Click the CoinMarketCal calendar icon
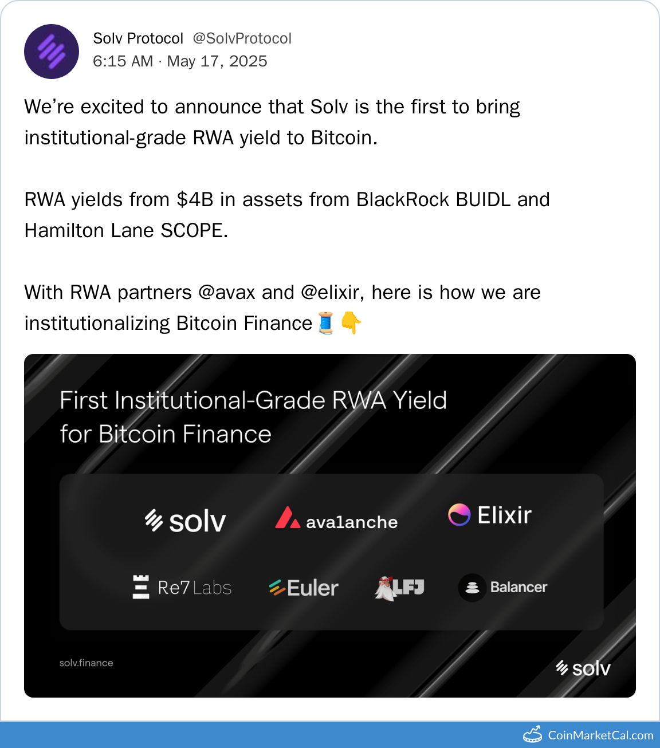Viewport: 660px width, 748px height. (532, 734)
